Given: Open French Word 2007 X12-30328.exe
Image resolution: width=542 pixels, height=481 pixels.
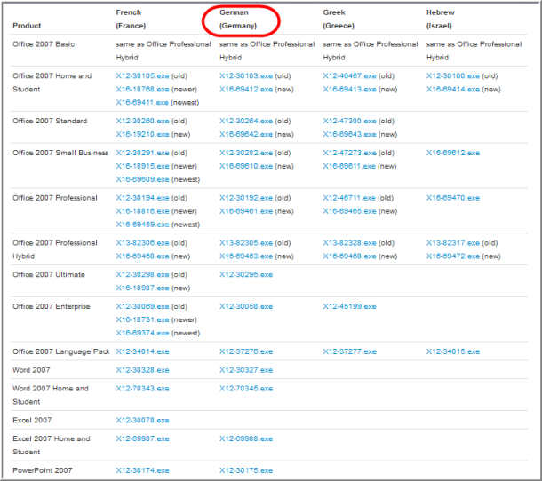Looking at the screenshot, I should point(142,370).
